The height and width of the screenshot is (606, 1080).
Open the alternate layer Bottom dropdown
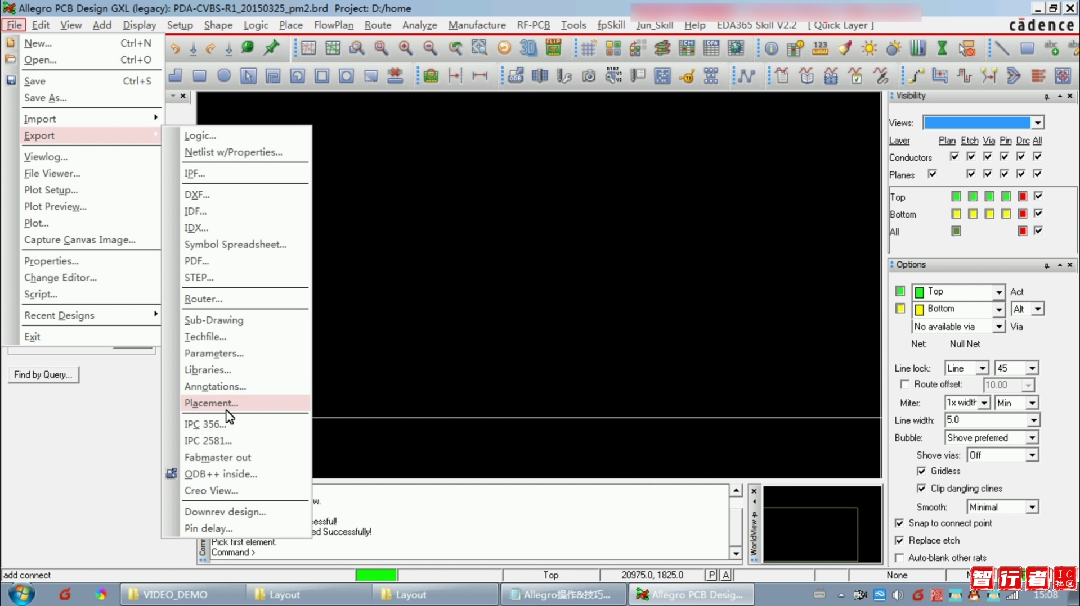998,309
